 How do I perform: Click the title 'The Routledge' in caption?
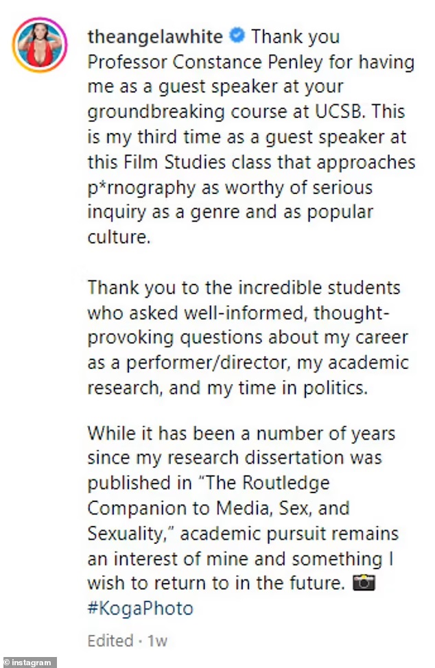pos(264,483)
